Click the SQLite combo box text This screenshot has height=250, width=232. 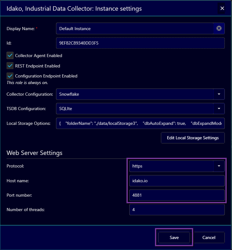coord(135,109)
